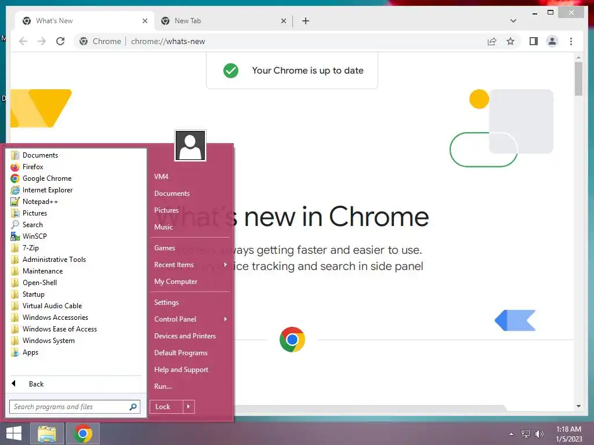Click the Chrome page vertical scrollbar thumb
The width and height of the screenshot is (594, 445).
click(x=578, y=78)
